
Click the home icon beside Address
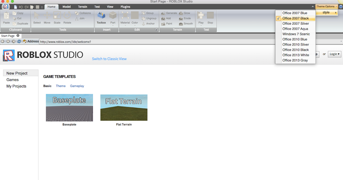click(x=25, y=41)
